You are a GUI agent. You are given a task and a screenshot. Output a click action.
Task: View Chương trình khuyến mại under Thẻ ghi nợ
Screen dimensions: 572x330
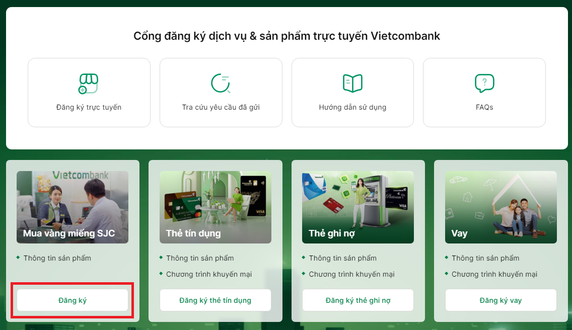[x=351, y=274]
